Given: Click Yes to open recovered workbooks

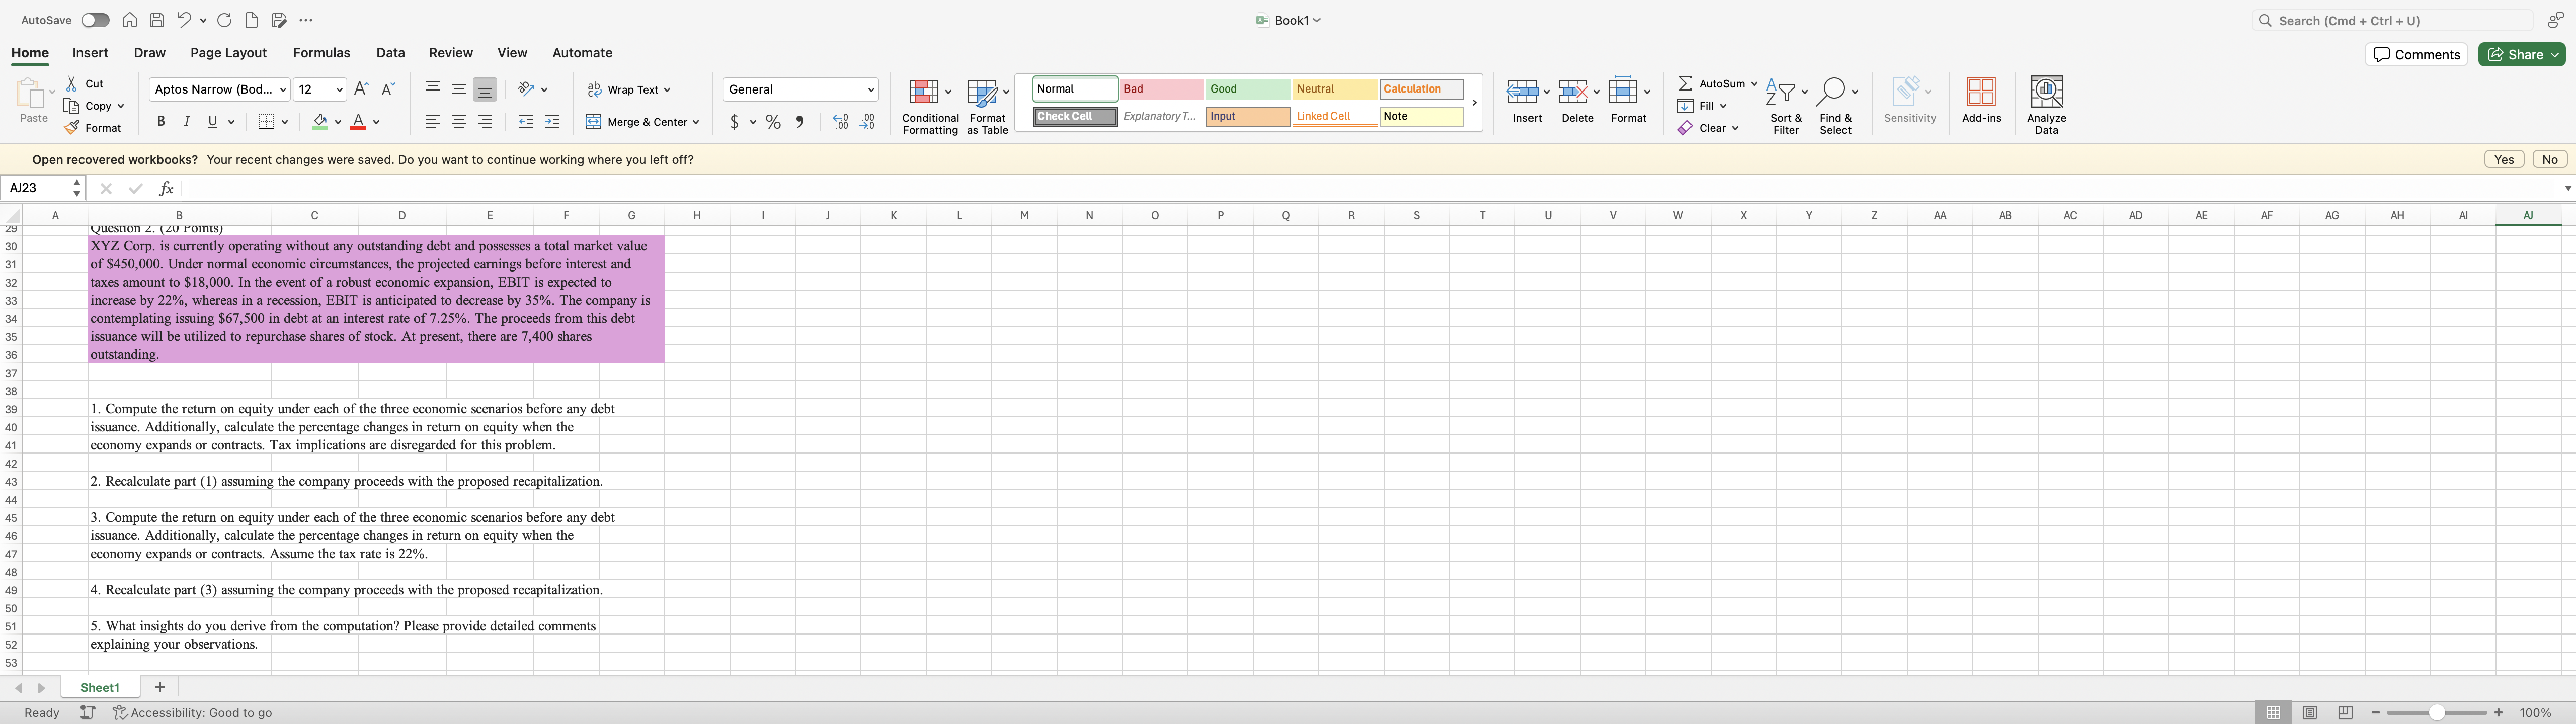Looking at the screenshot, I should [x=2504, y=159].
